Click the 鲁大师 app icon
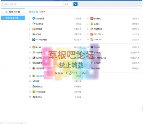The image size is (143, 124). 34,47
